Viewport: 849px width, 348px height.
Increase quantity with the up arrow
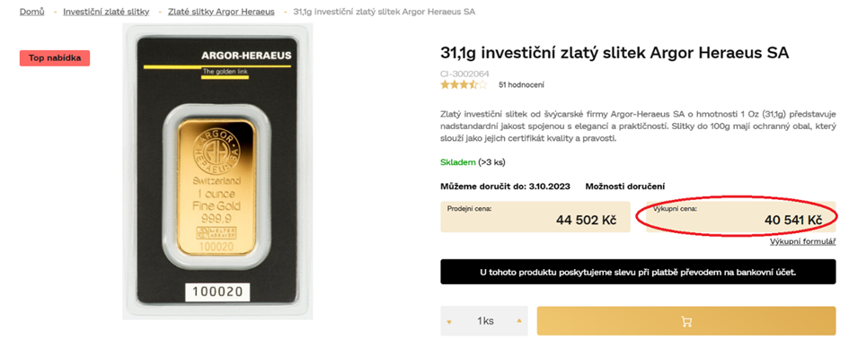pos(519,320)
